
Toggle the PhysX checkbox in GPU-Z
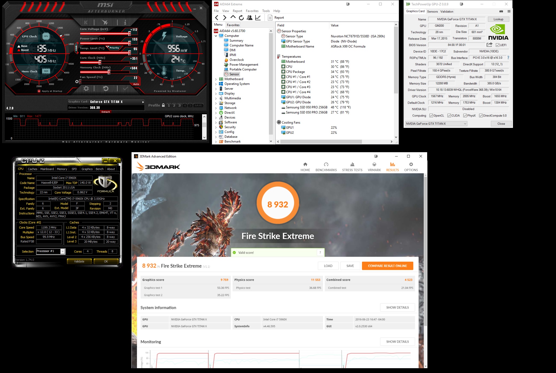click(465, 116)
